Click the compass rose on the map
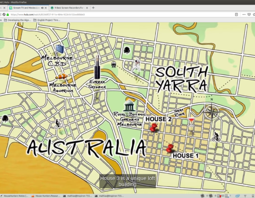 [x=212, y=112]
